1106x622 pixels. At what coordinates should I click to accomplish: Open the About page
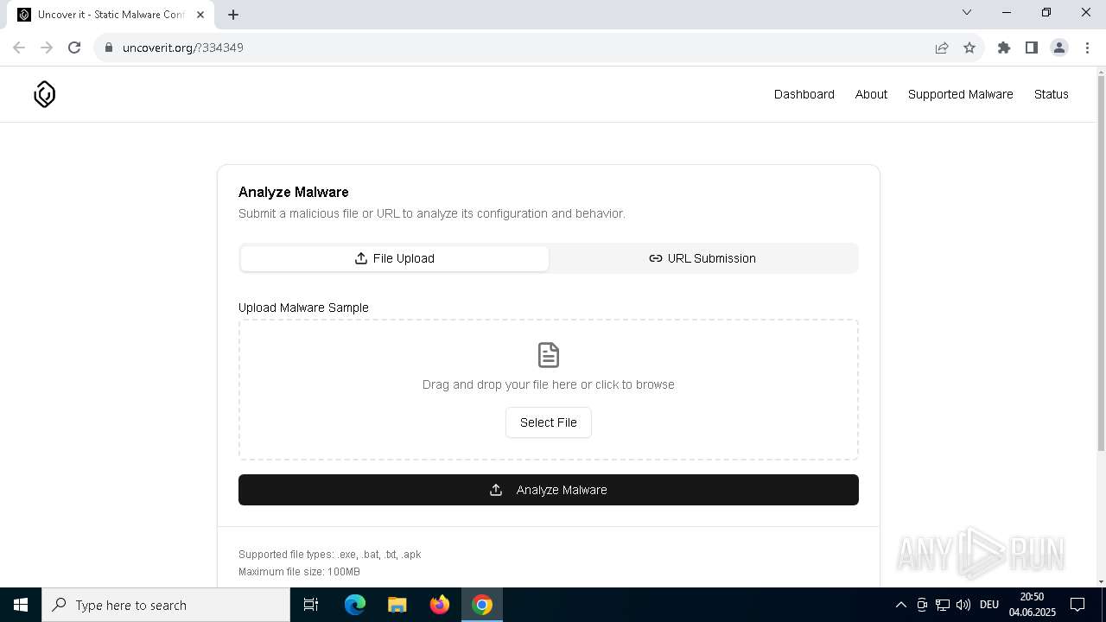click(871, 94)
